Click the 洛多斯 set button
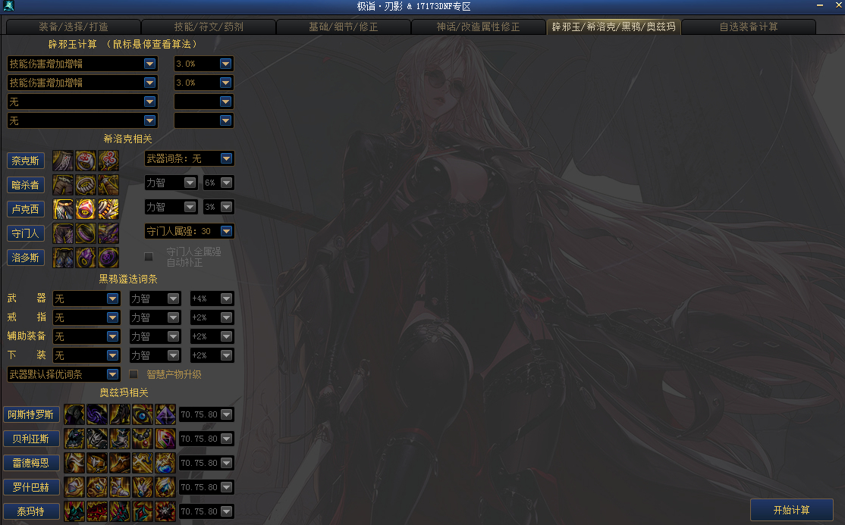845x525 pixels. coord(25,258)
